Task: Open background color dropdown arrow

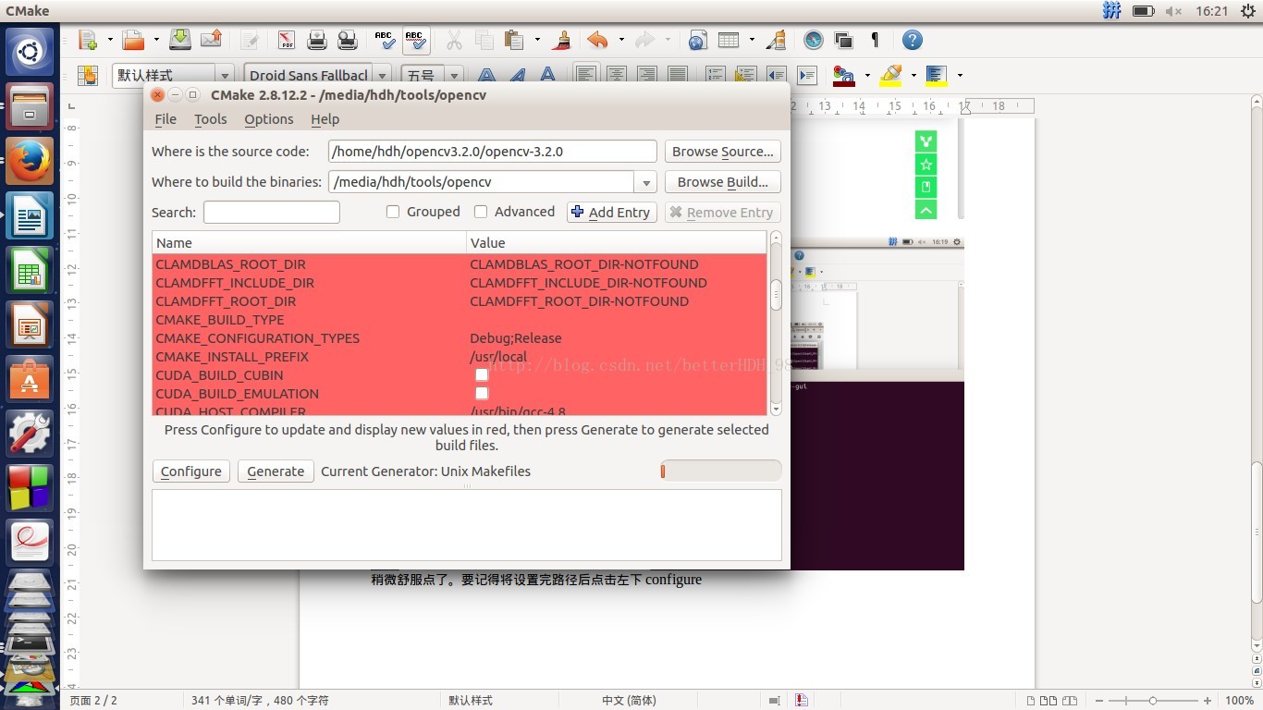Action: [x=960, y=75]
